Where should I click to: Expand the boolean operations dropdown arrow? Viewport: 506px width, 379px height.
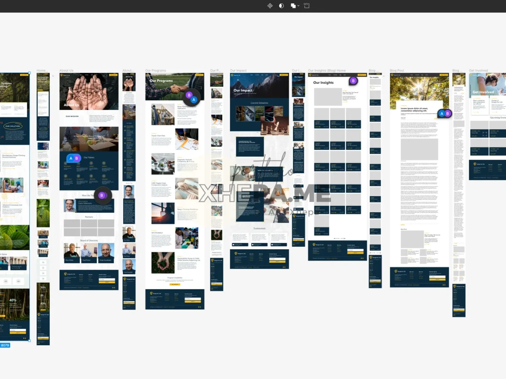coord(299,6)
